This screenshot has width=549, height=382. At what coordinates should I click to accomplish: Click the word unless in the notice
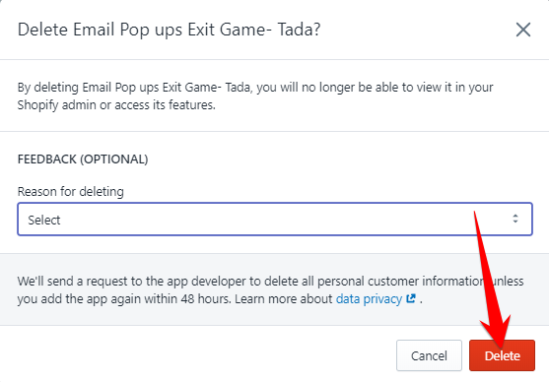(509, 282)
